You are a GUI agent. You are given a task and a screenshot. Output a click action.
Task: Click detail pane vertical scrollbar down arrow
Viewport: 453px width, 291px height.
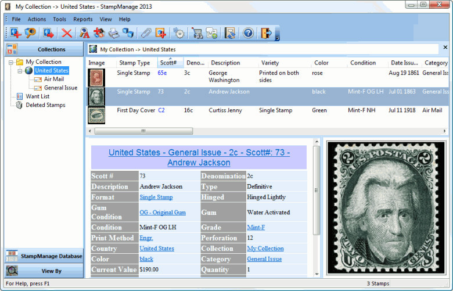317,274
